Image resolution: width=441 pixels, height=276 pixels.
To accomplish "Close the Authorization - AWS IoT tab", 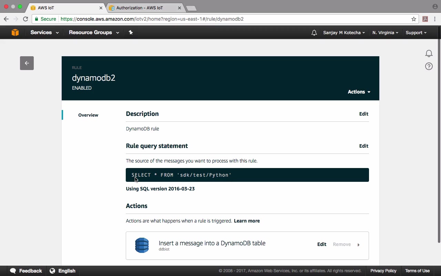I will pos(180,8).
